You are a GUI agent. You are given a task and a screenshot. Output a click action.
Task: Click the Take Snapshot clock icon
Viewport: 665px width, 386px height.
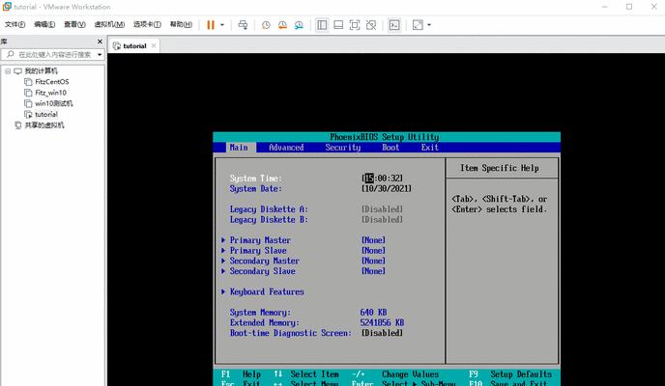pos(266,25)
